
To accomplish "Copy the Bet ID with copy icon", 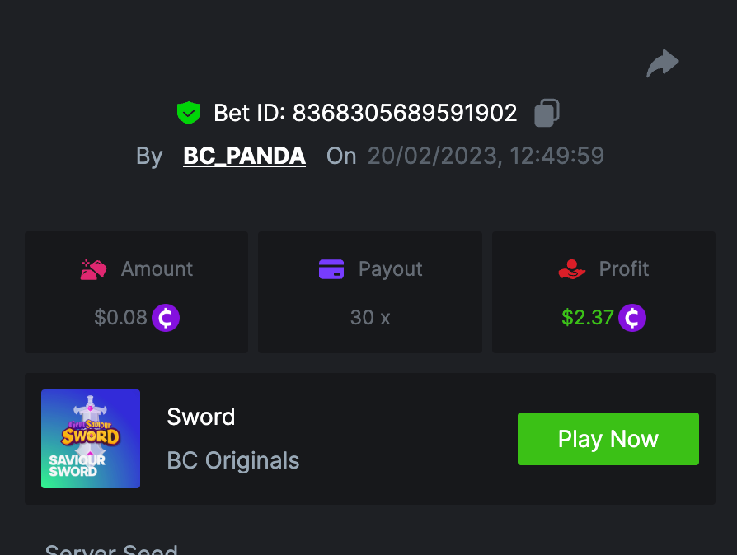I will point(547,113).
